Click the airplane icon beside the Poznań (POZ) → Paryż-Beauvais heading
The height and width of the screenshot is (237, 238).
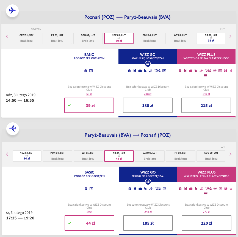pyautogui.click(x=12, y=11)
